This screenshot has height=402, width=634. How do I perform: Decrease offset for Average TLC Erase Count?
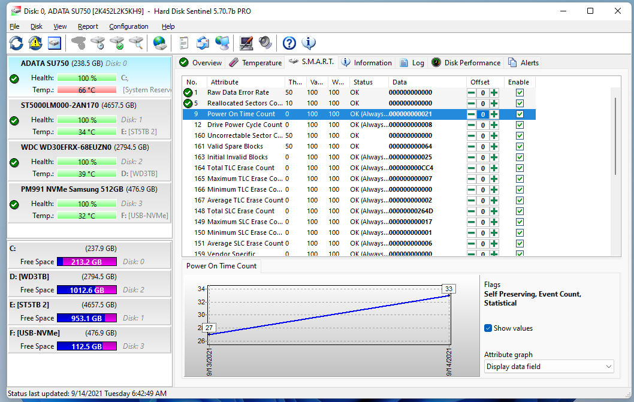point(471,201)
